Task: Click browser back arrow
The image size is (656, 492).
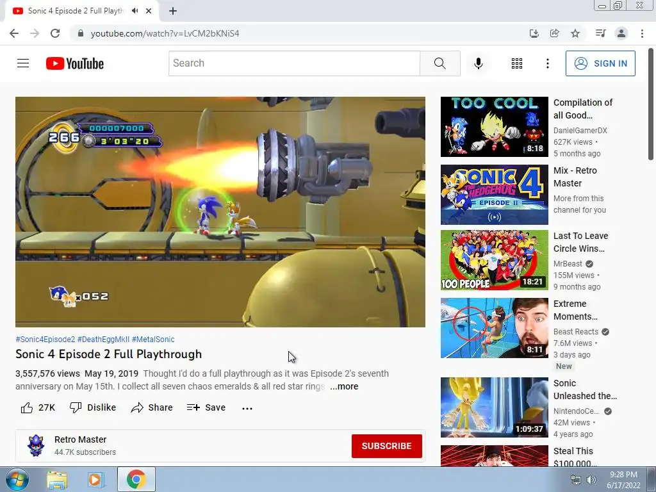Action: [x=14, y=33]
